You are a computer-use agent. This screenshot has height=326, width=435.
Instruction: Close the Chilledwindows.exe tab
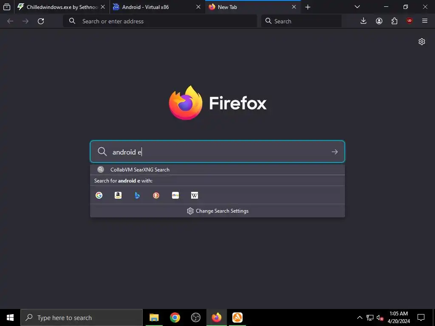103,7
